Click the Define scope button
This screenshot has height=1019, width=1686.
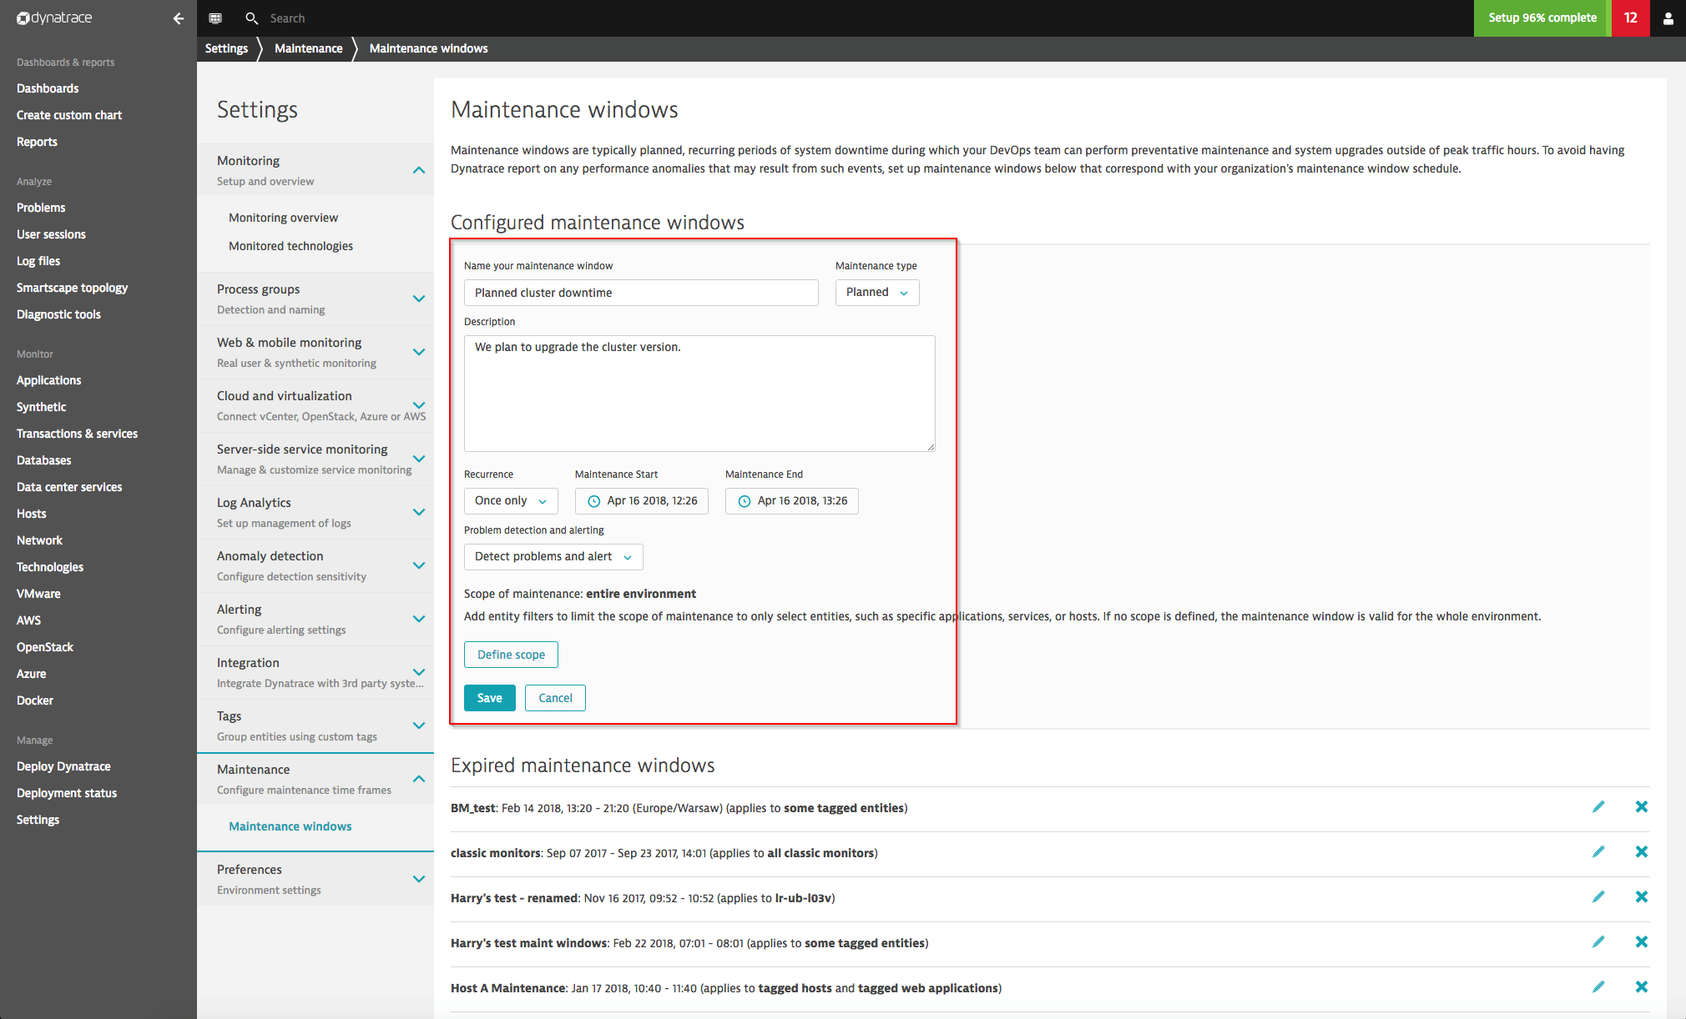[511, 655]
